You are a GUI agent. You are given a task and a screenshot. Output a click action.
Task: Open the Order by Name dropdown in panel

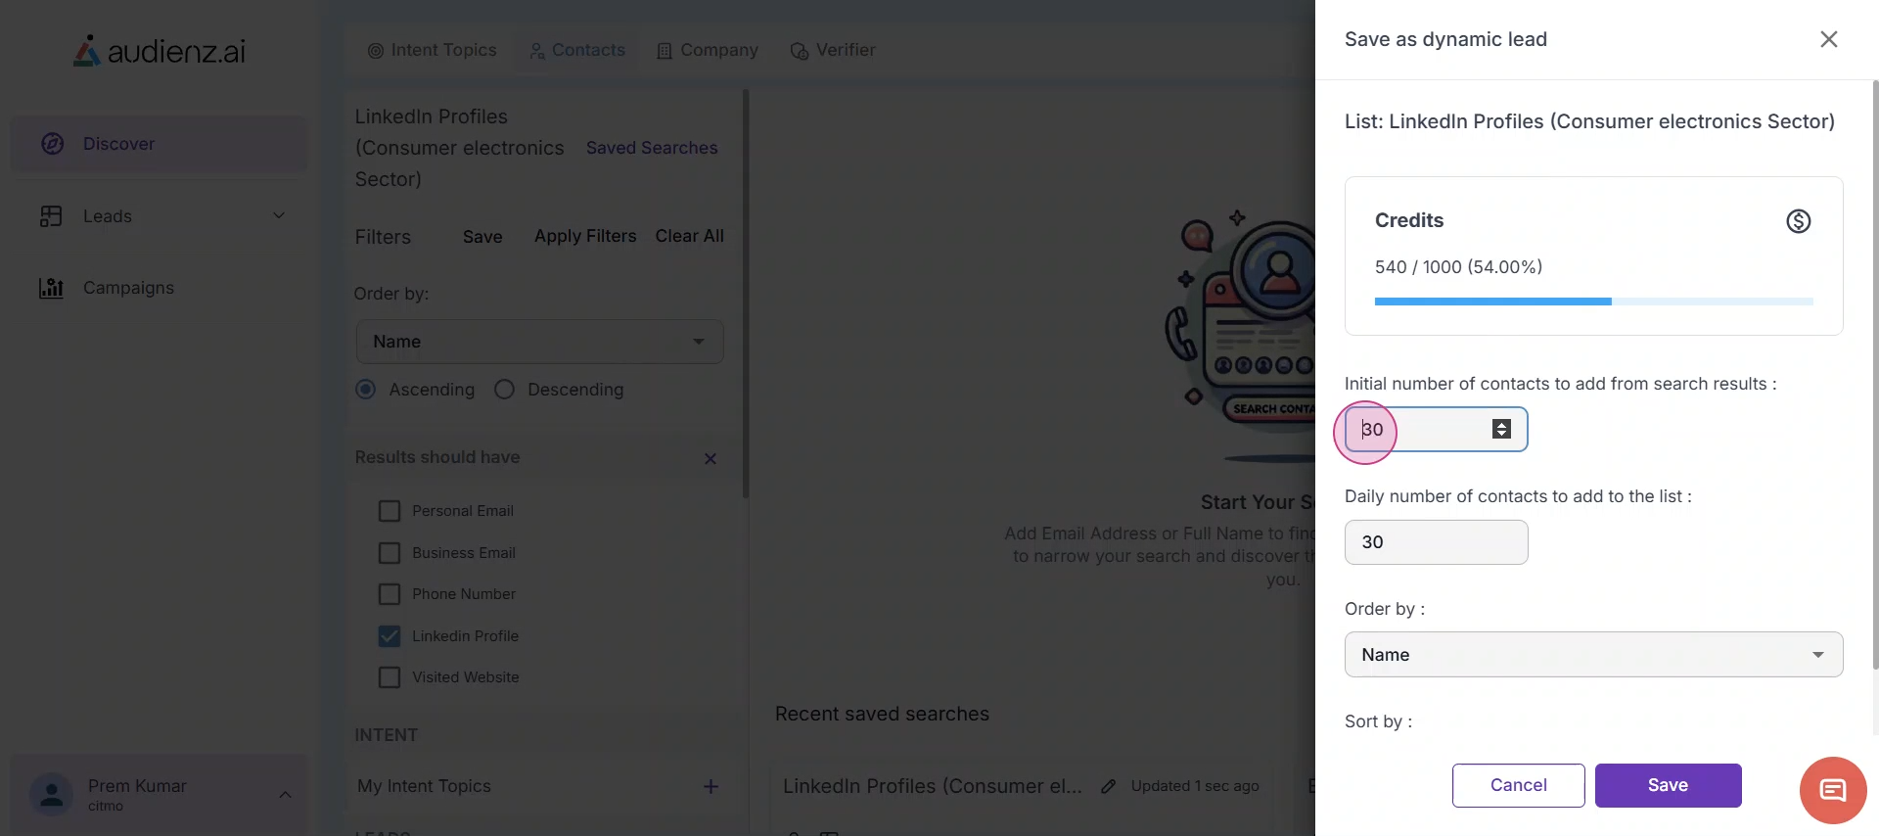point(1593,655)
